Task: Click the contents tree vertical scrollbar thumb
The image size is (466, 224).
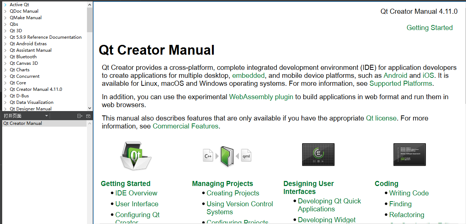Action: 90,19
